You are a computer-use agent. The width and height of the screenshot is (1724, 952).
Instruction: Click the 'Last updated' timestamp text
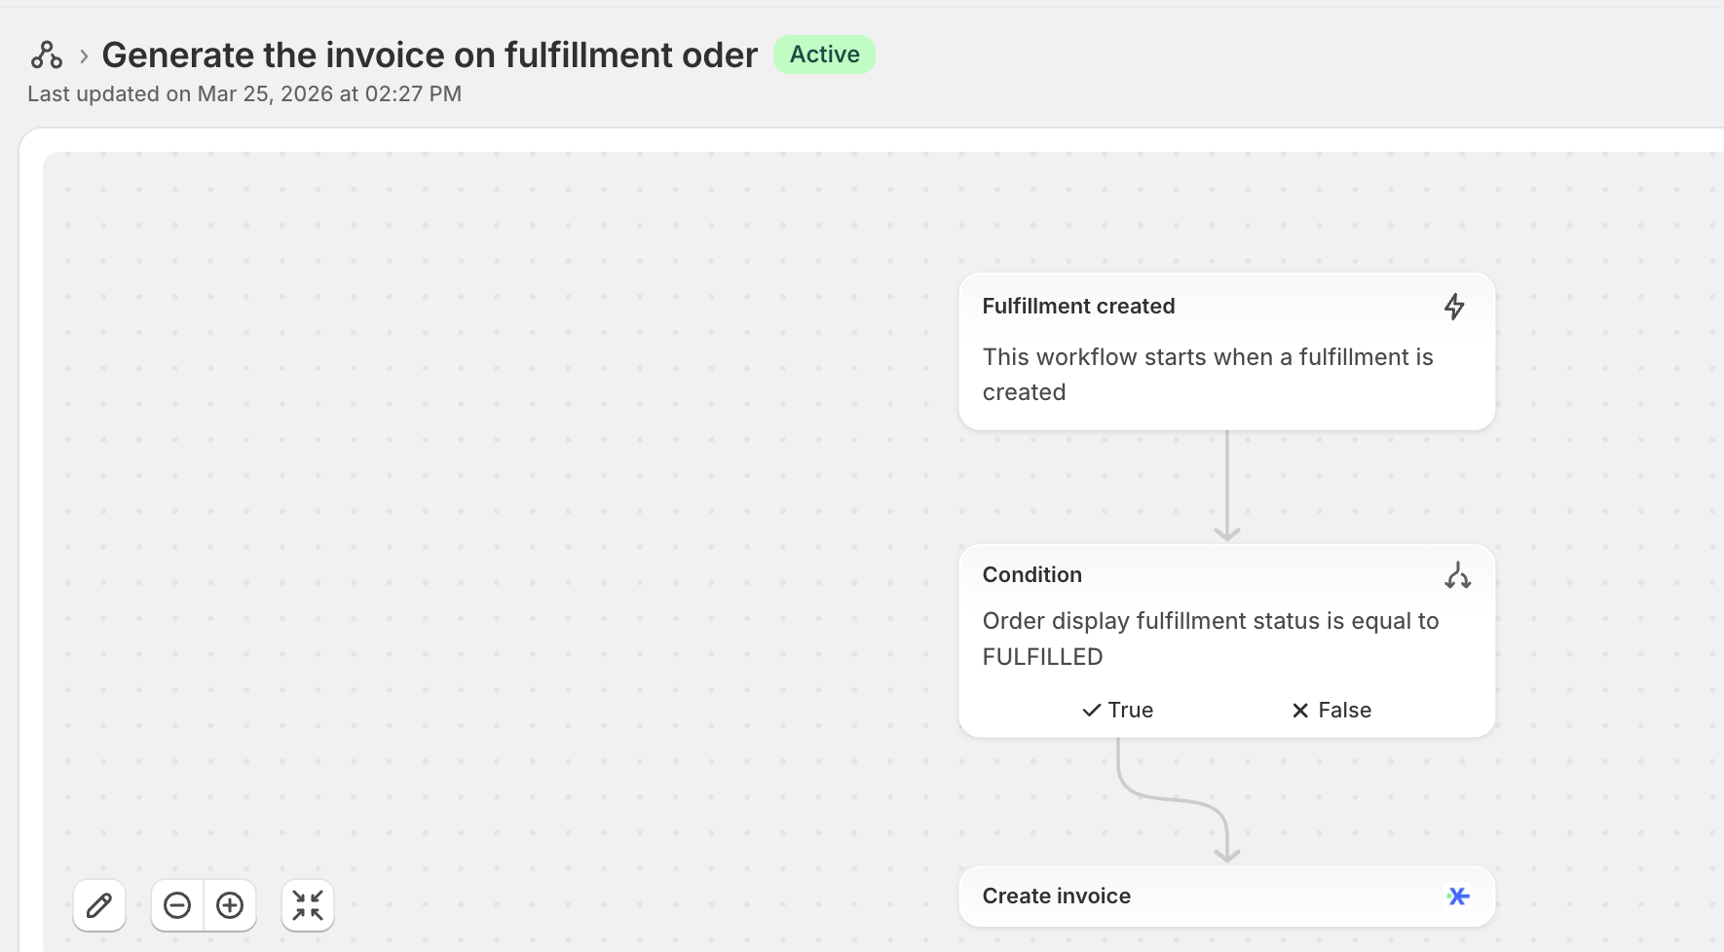tap(244, 94)
